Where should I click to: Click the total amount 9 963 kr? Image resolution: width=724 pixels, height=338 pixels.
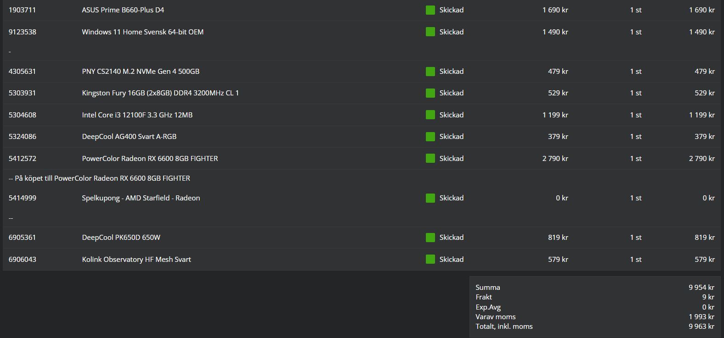point(701,327)
